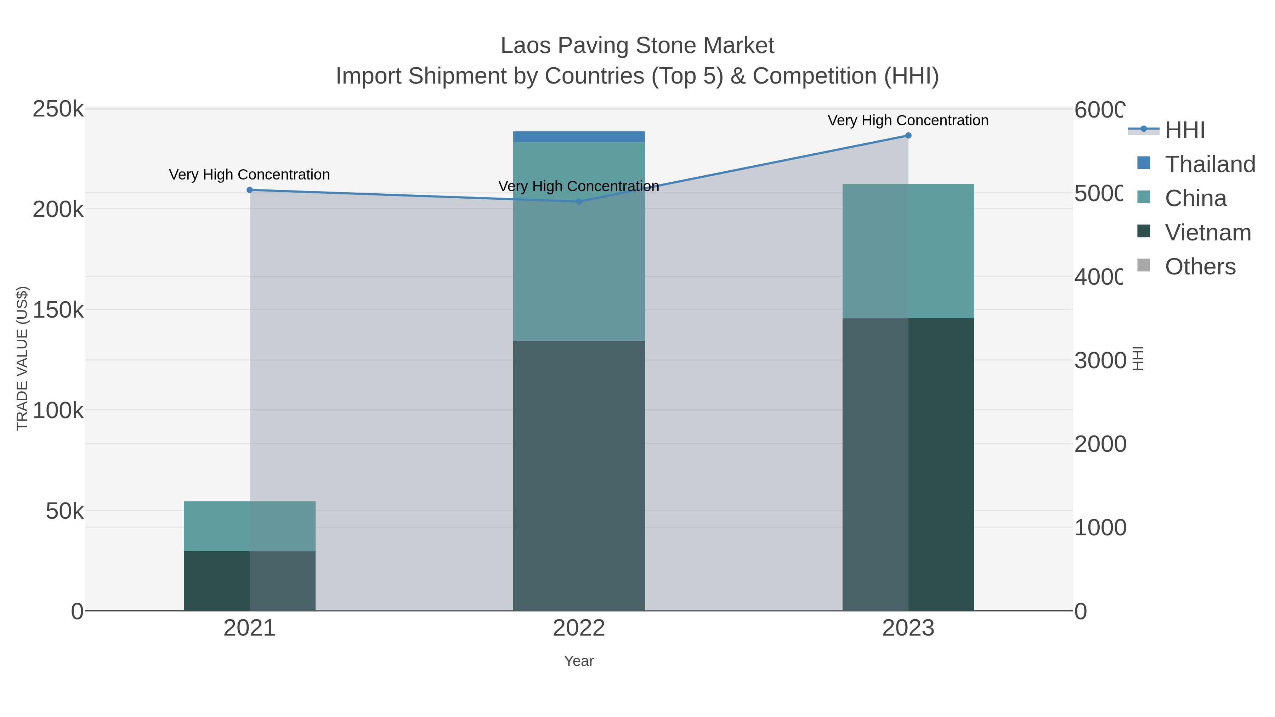1275x717 pixels.
Task: Click the Vietnam dark green legend swatch
Action: tap(1144, 231)
